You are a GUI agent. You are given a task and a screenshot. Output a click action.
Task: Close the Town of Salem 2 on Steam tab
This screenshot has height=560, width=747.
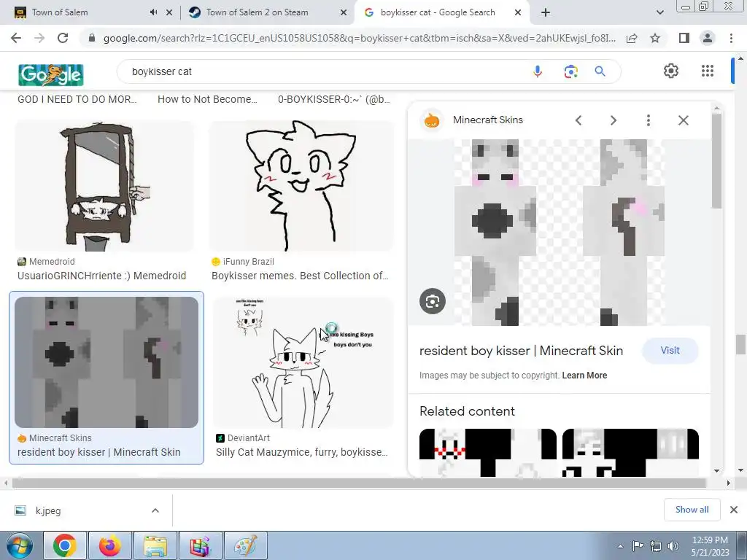pos(344,13)
